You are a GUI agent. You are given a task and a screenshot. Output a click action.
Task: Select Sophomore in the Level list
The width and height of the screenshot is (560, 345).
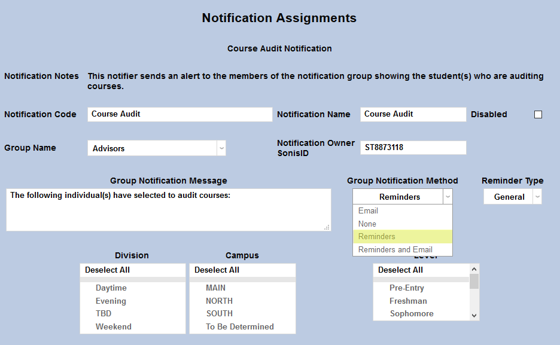(411, 313)
